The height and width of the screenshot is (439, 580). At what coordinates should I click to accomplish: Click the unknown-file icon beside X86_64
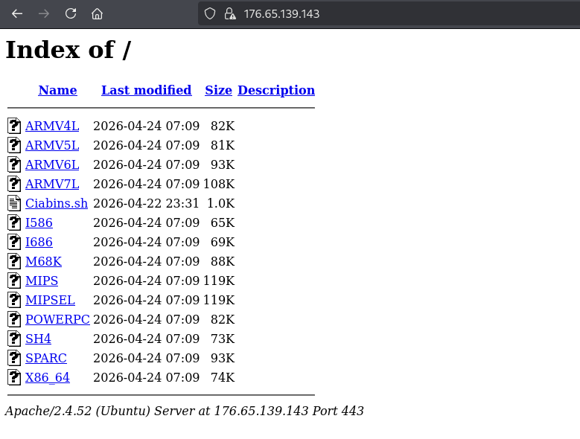pos(14,377)
